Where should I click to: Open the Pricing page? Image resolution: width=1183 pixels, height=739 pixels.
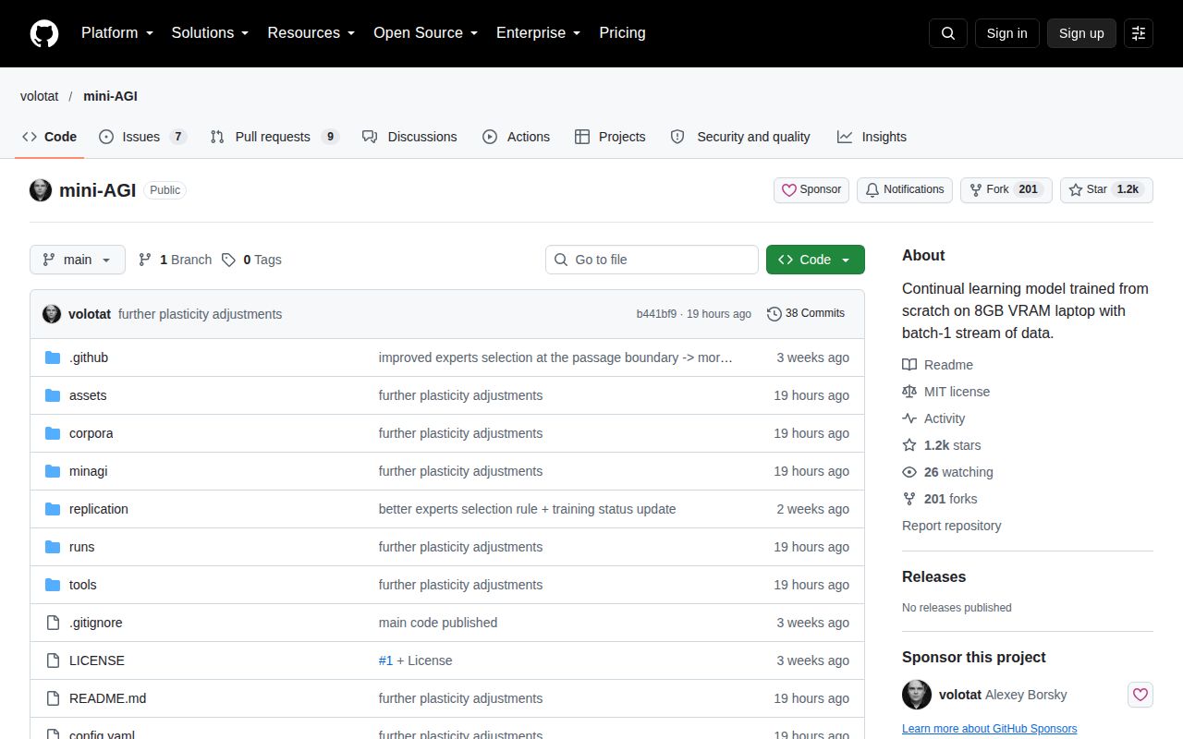tap(622, 33)
